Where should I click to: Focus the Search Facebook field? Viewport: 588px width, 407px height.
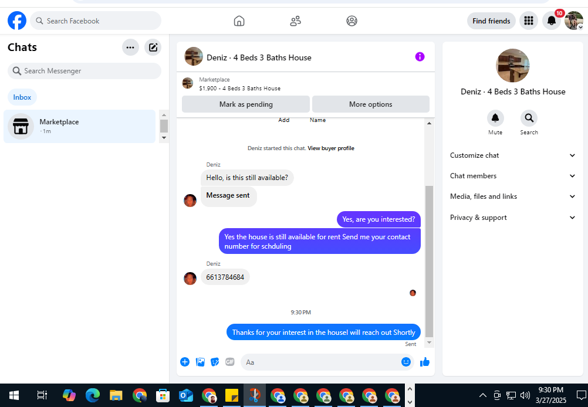tap(96, 21)
